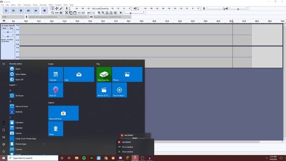Zoom out of the waveform
Image resolution: width=286 pixels, height=161 pixels.
pyautogui.click(x=103, y=13)
